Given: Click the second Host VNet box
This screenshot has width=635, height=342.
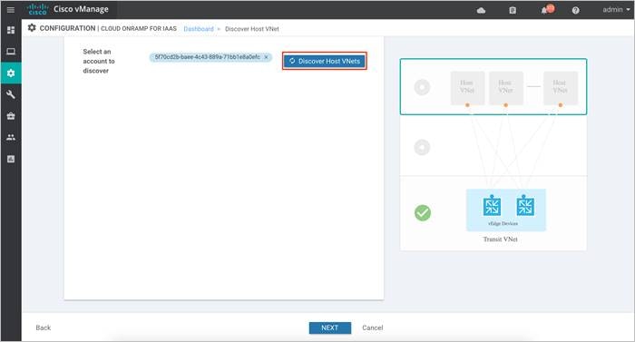Looking at the screenshot, I should 506,88.
